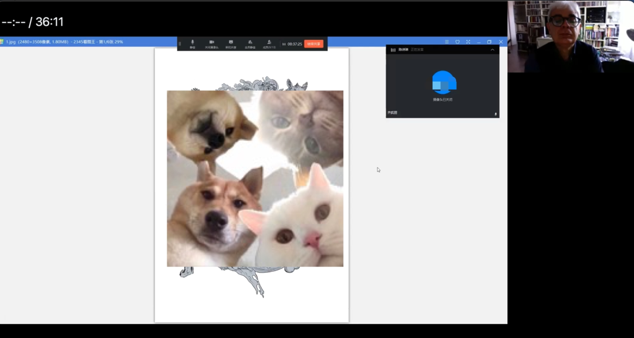Screen dimensions: 634x338
Task: Click the animal collage image in the viewer
Action: pyautogui.click(x=255, y=178)
